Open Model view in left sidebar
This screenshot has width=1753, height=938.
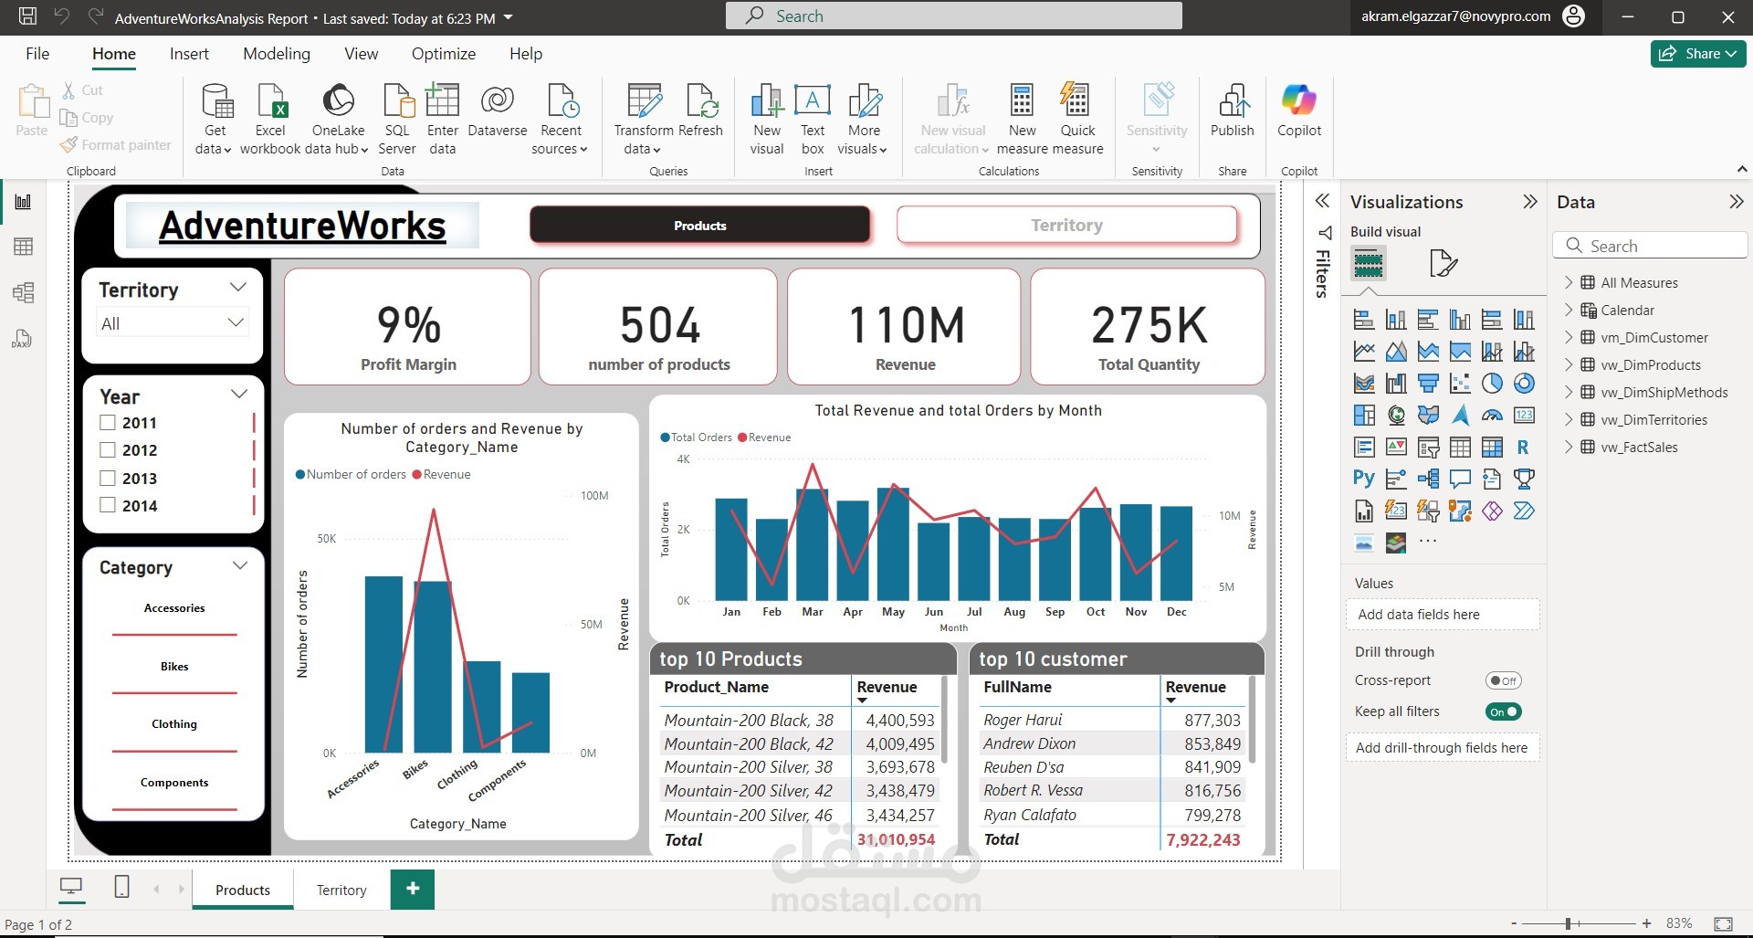(x=23, y=292)
